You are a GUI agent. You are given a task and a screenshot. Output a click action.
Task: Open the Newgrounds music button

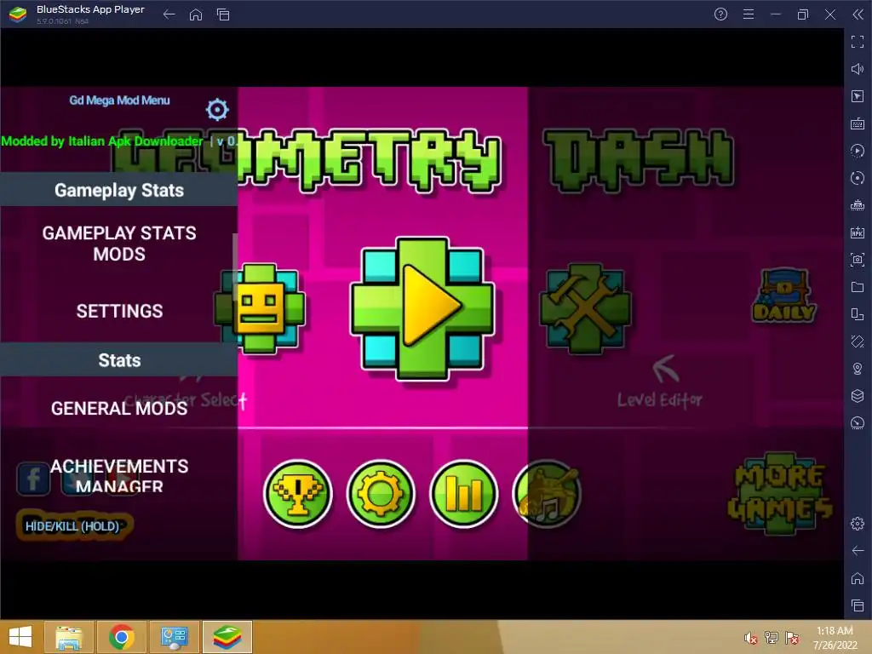click(x=548, y=494)
